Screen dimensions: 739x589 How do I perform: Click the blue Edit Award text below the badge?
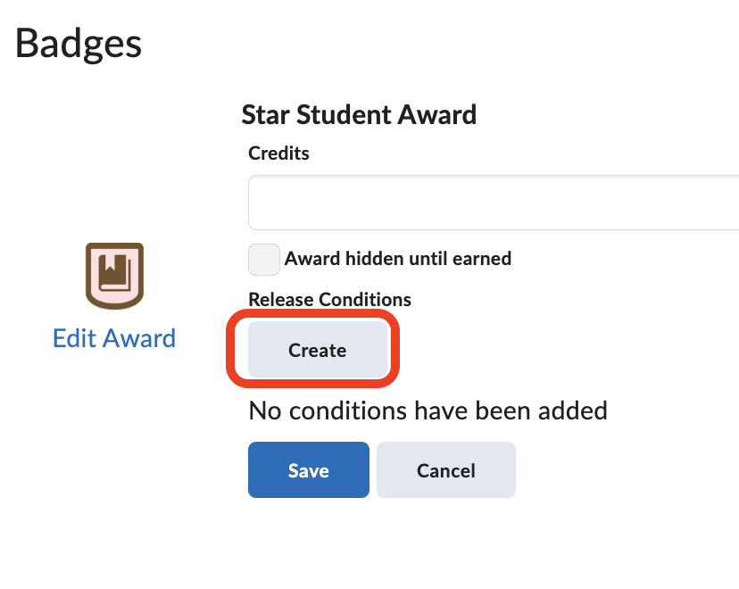[x=114, y=338]
